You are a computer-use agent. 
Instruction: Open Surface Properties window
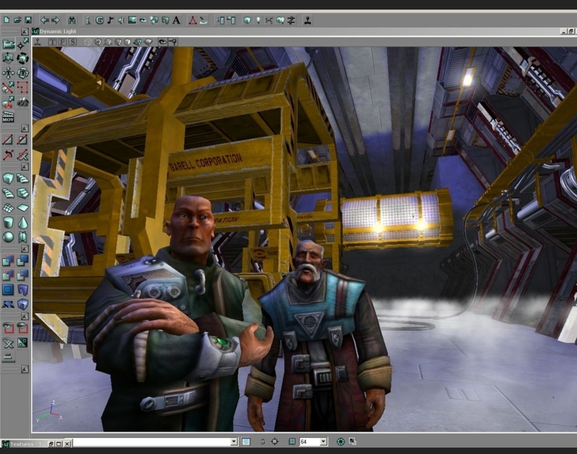(x=231, y=20)
